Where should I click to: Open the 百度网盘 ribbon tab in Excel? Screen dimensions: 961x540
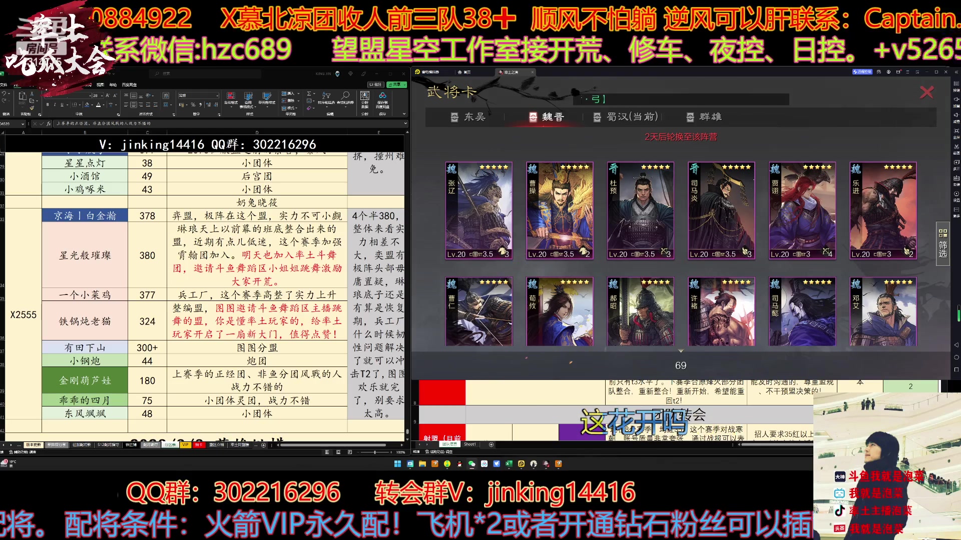(x=129, y=85)
